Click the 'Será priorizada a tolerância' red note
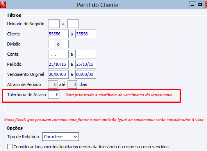 120,95
